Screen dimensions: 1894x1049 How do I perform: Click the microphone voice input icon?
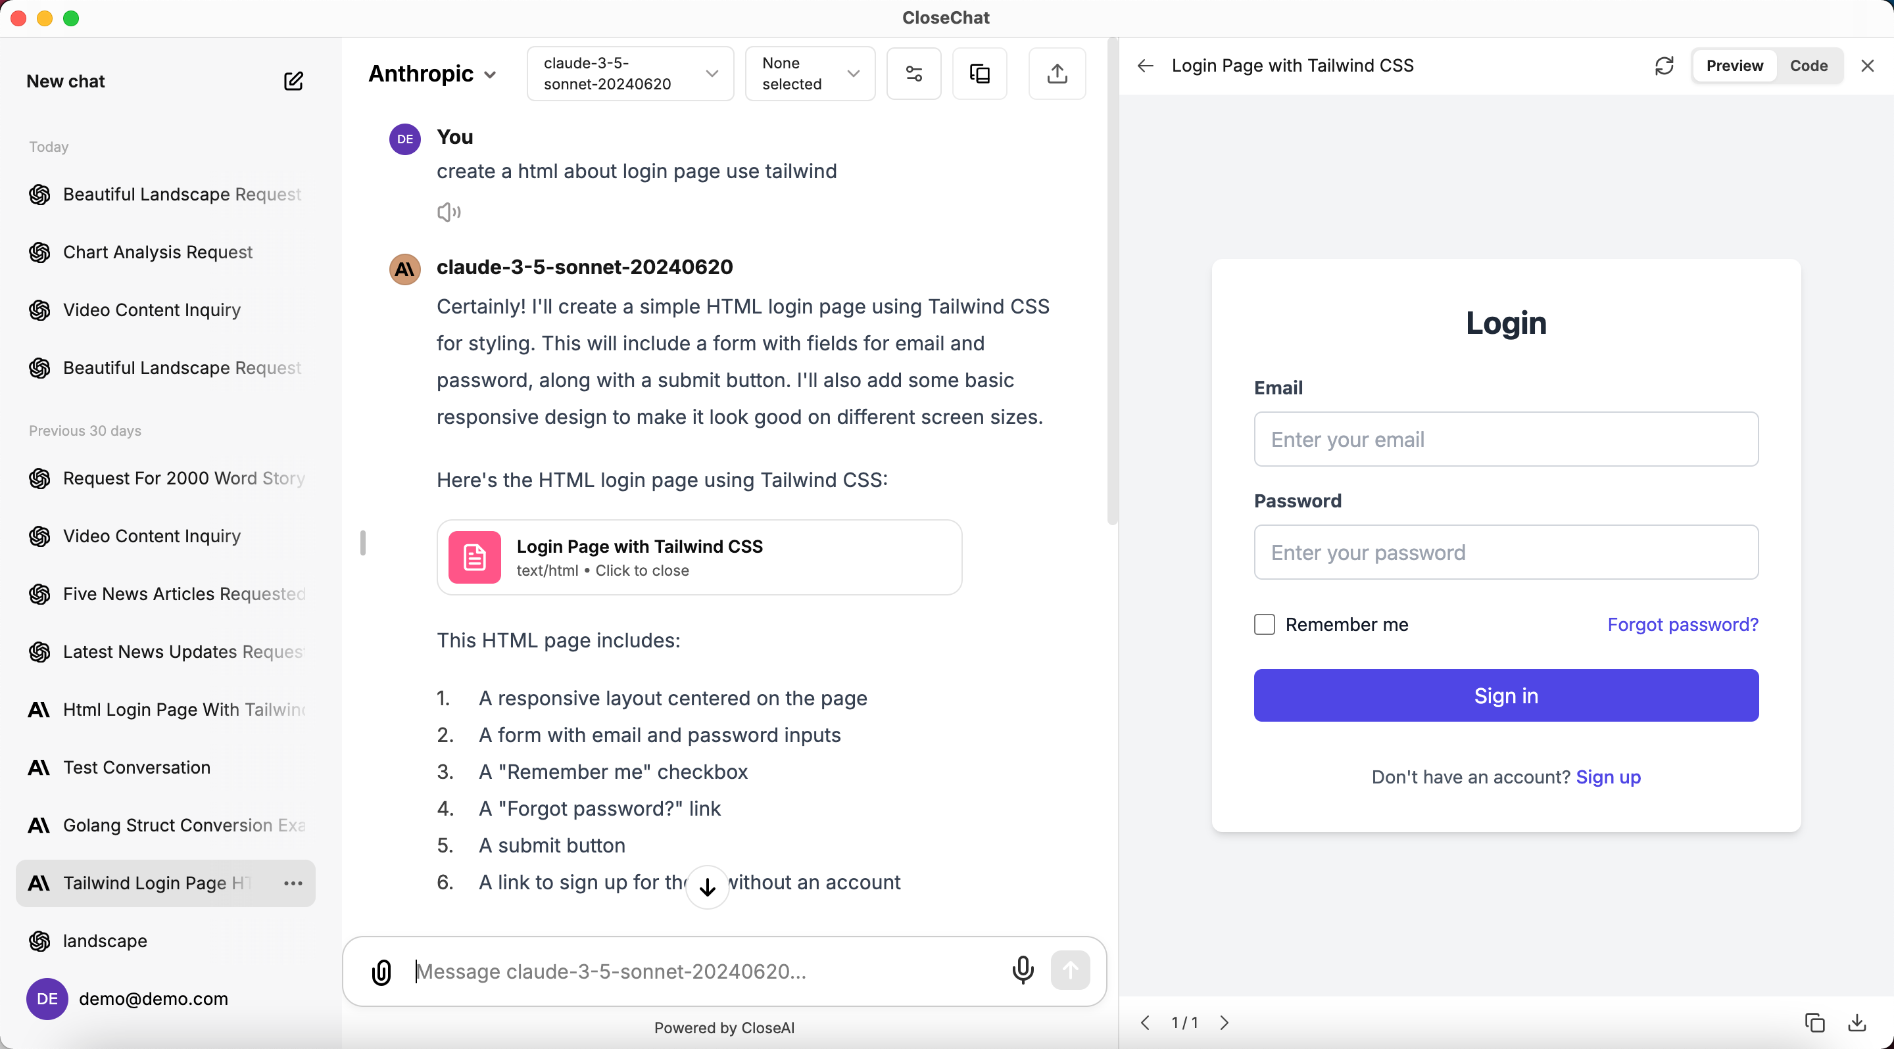point(1022,970)
